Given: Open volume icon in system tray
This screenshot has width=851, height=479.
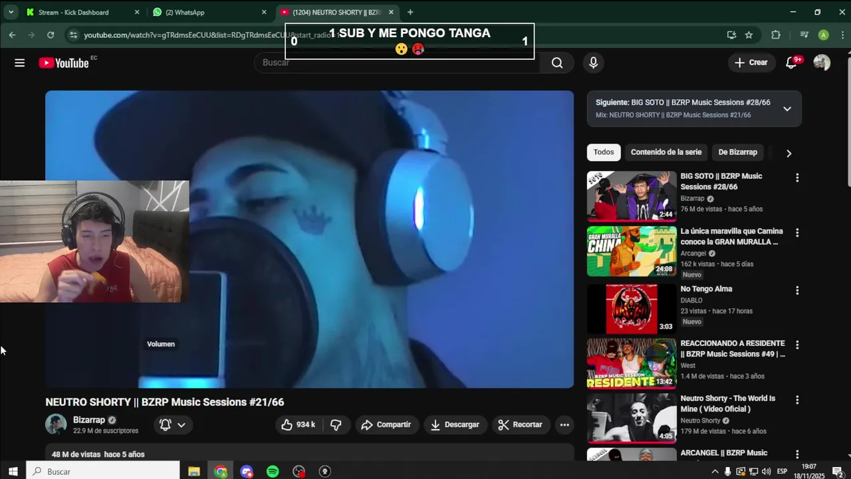Looking at the screenshot, I should tap(766, 471).
